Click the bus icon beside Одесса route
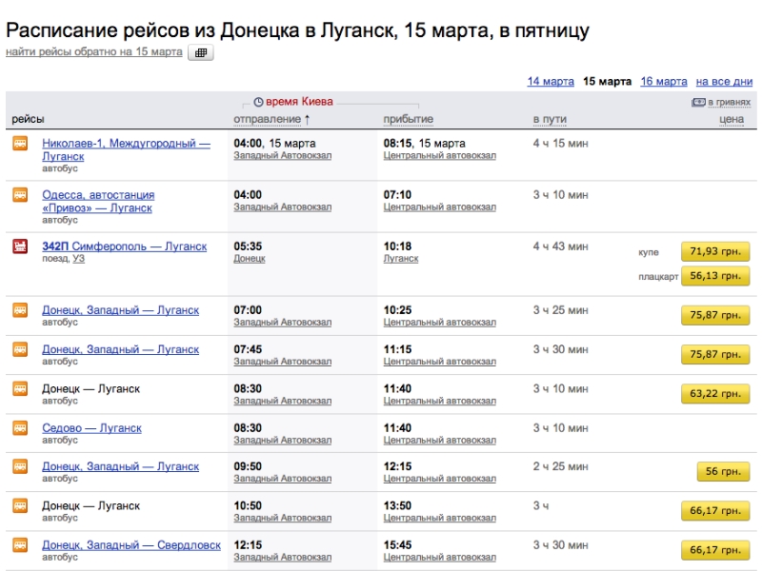 click(x=20, y=195)
